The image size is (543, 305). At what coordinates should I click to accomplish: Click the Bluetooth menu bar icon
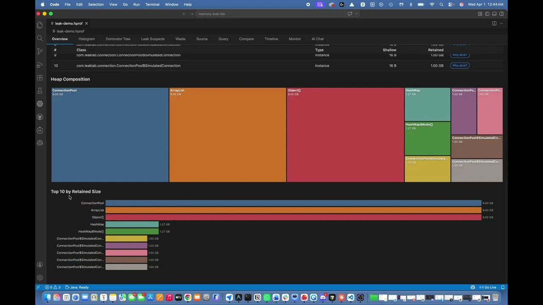pyautogui.click(x=411, y=4)
